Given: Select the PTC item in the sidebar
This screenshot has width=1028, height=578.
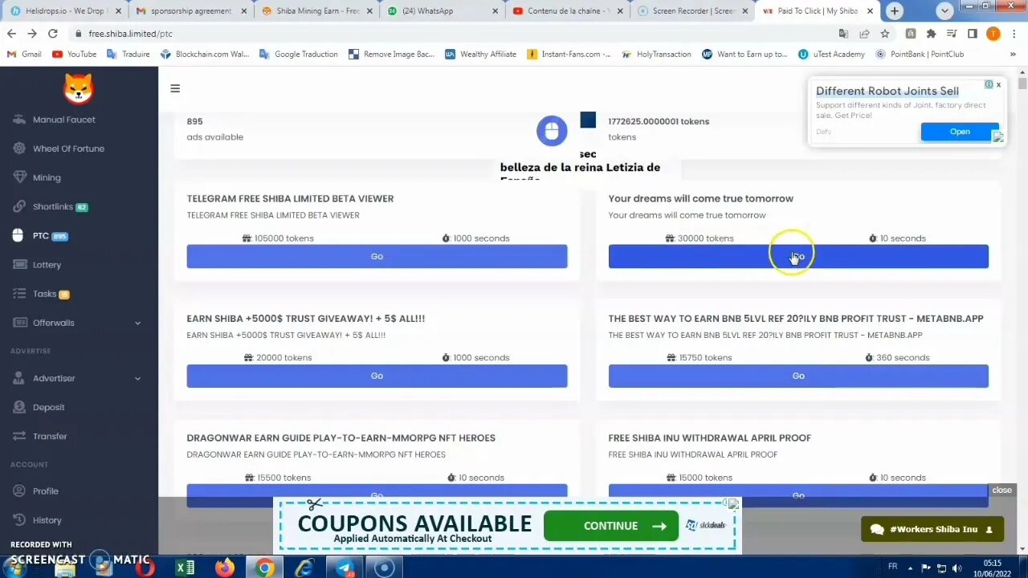Looking at the screenshot, I should click(40, 236).
